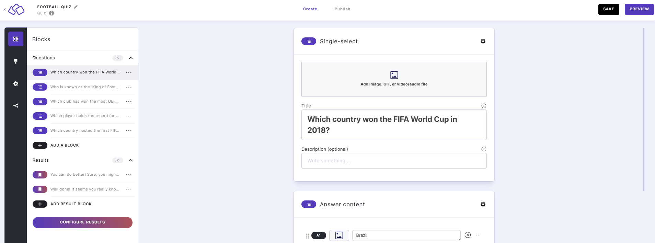Viewport: 655px width, 243px height.
Task: Click the quiz info icon under title
Action: 51,13
